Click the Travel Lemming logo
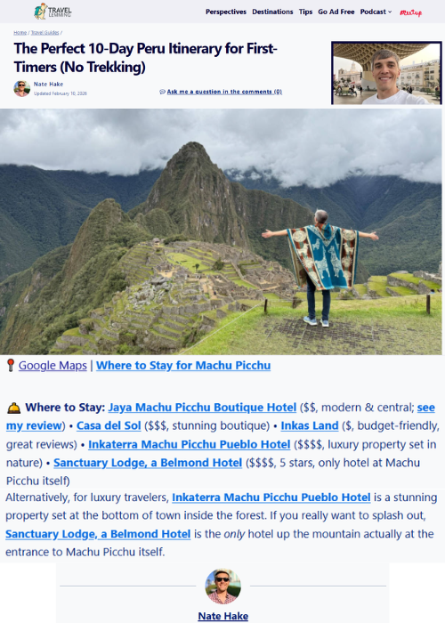This screenshot has width=445, height=623. coord(53,12)
